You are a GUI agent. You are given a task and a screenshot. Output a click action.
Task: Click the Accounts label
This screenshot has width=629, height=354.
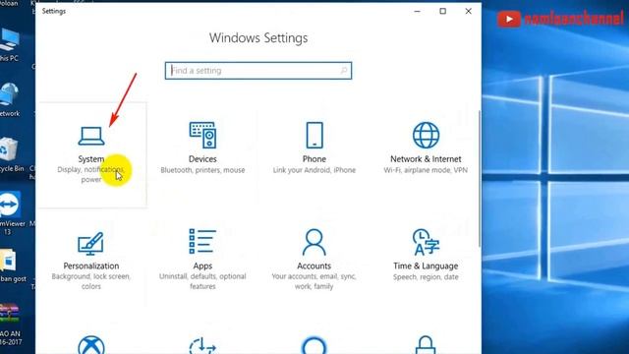tap(314, 265)
